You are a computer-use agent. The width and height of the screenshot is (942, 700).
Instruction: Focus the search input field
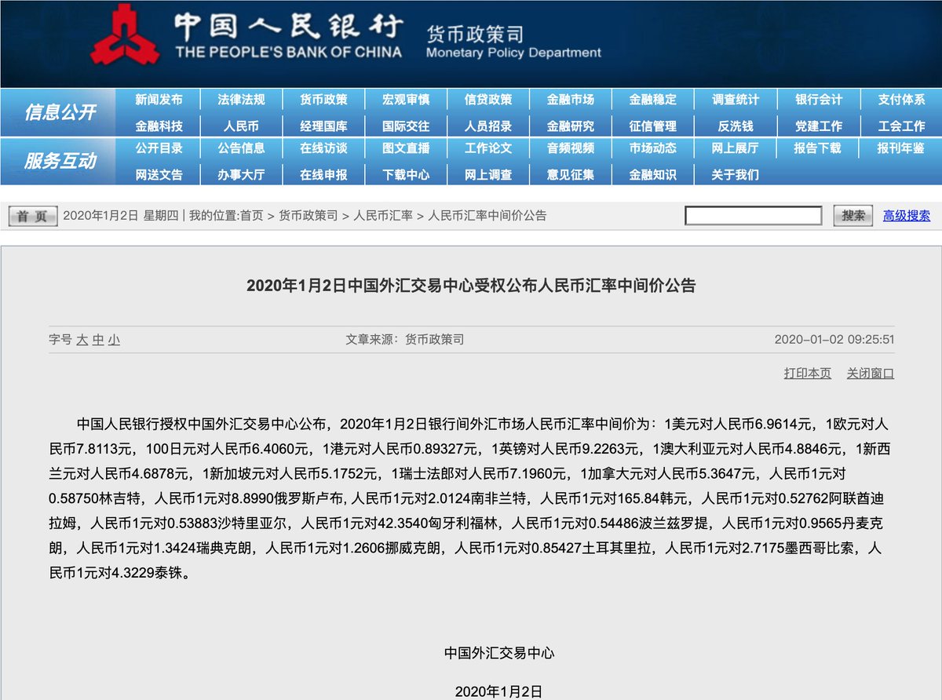[754, 216]
